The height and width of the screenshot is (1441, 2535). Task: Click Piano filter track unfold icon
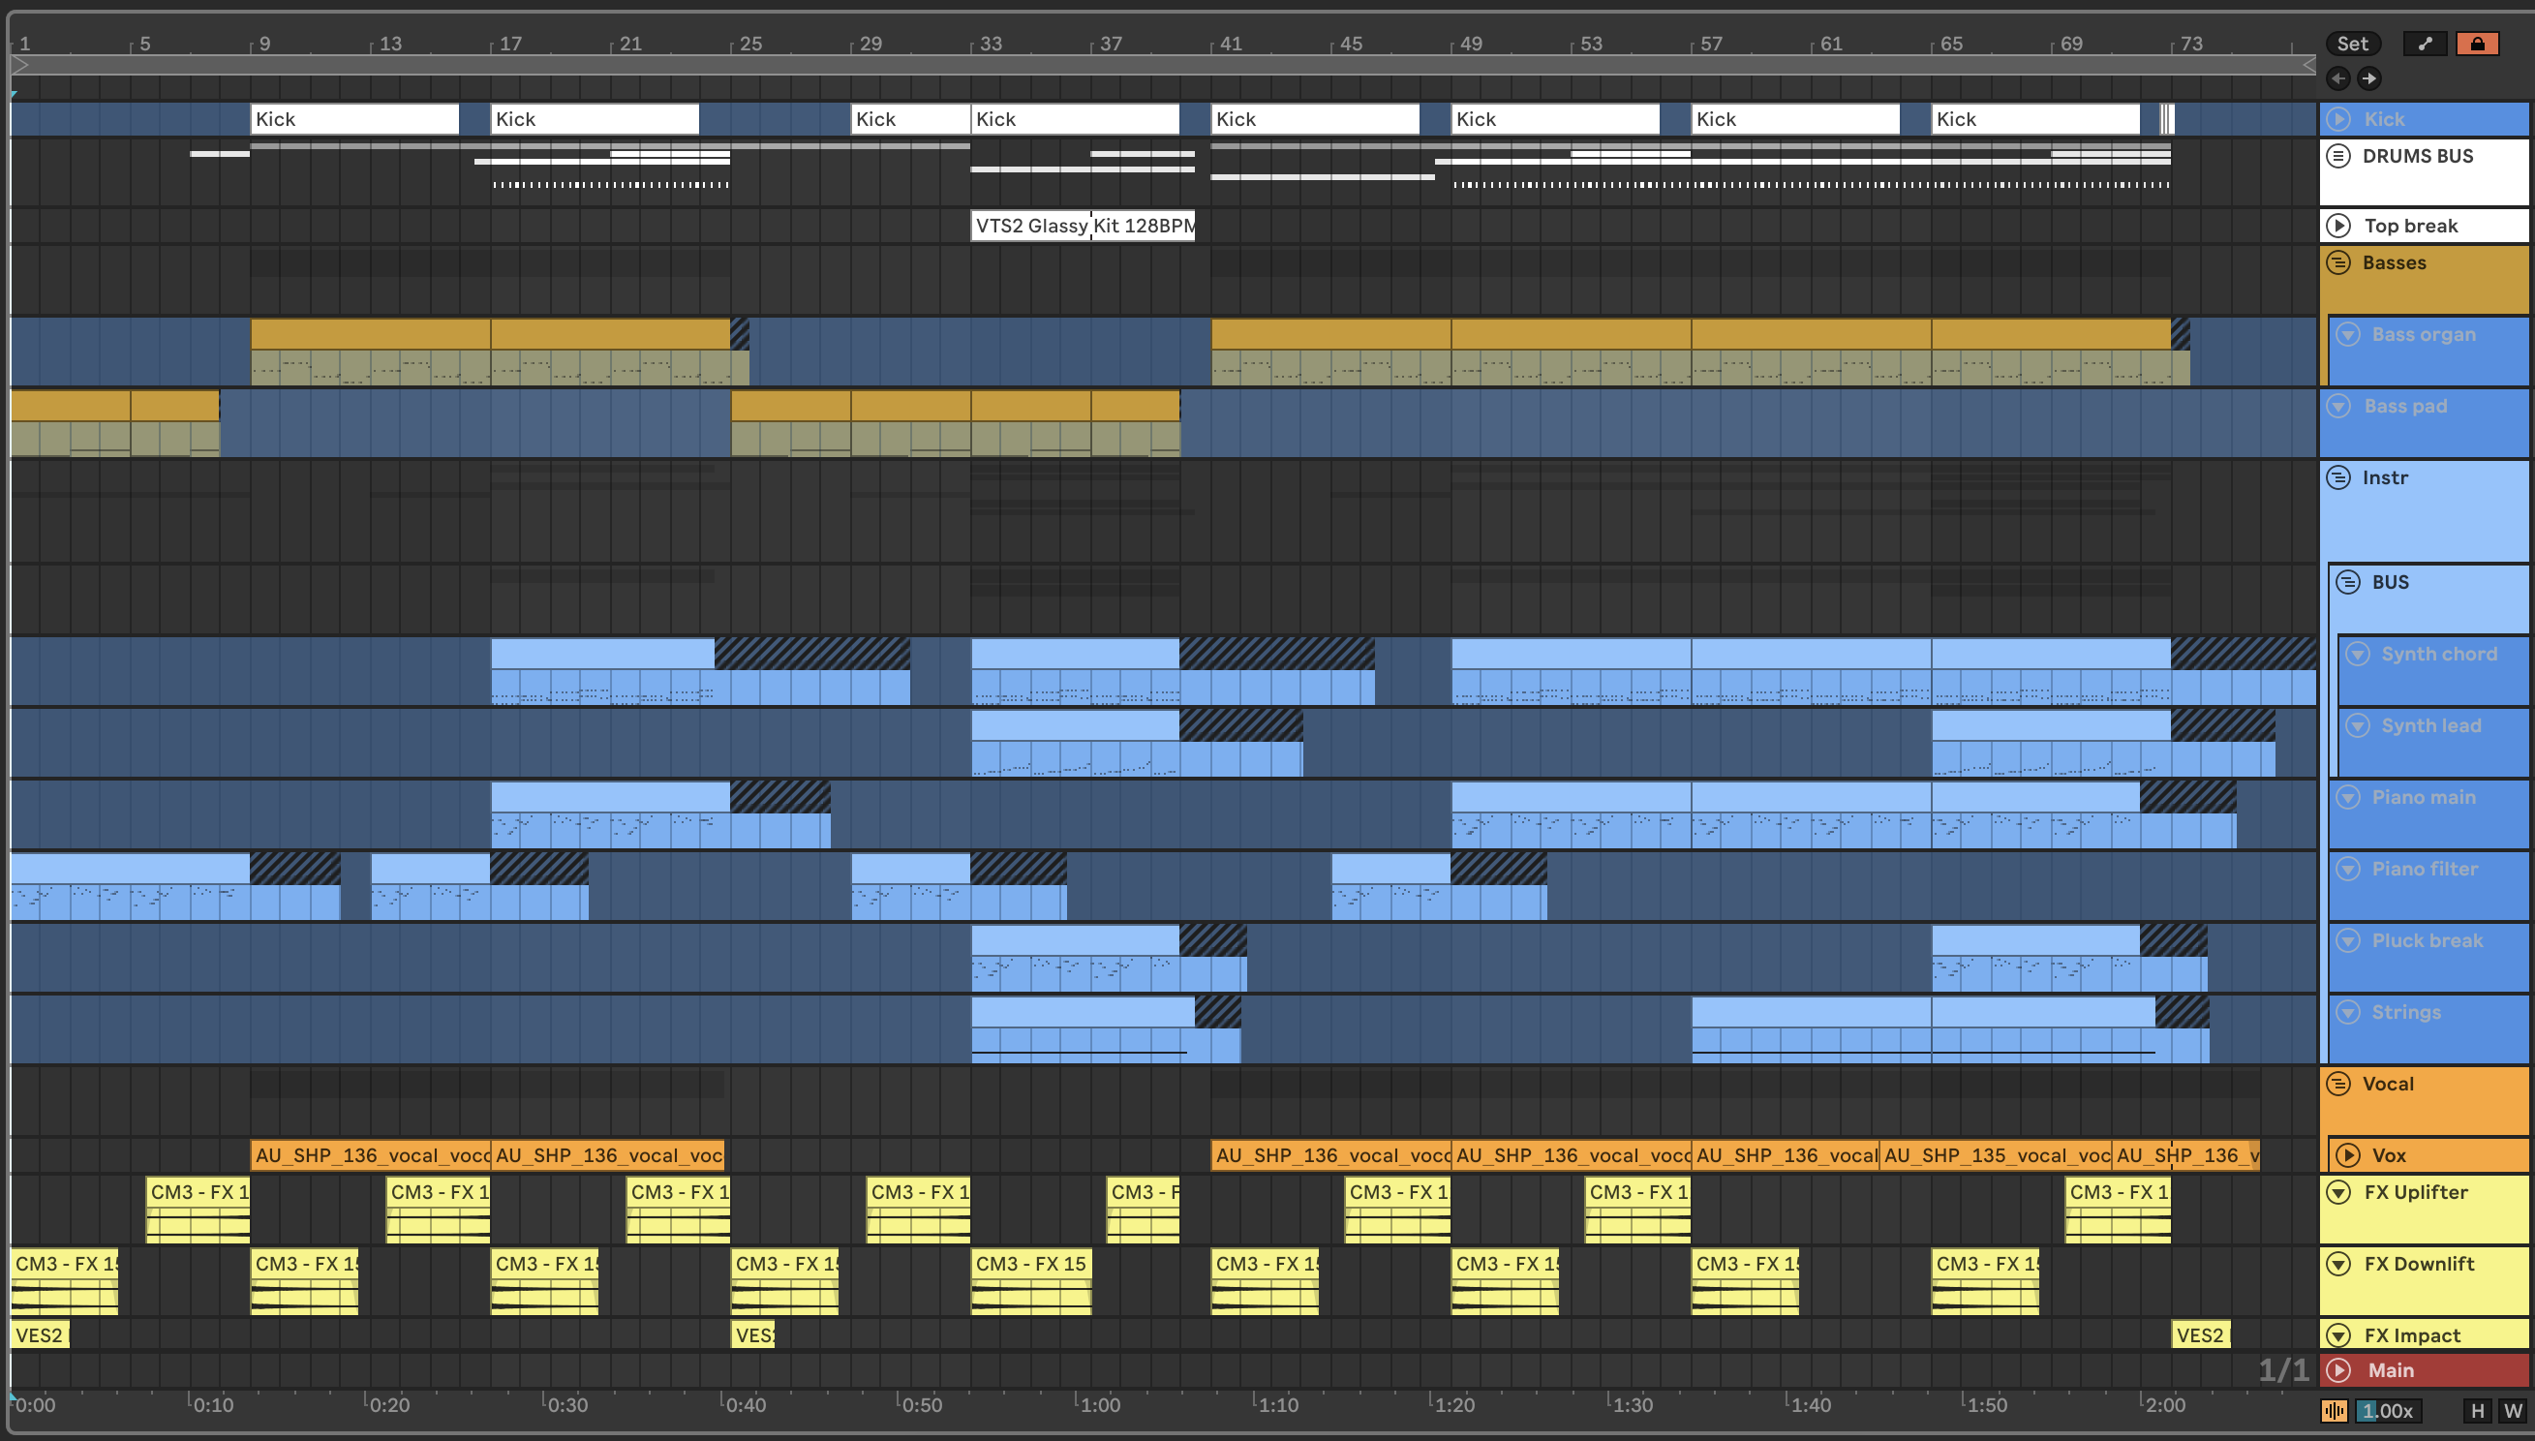point(2346,869)
